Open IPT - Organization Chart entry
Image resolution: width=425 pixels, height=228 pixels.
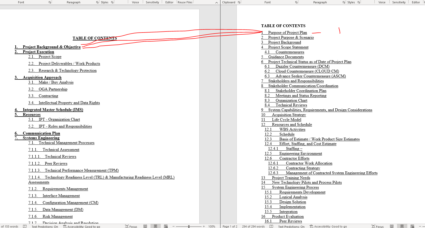click(x=54, y=119)
